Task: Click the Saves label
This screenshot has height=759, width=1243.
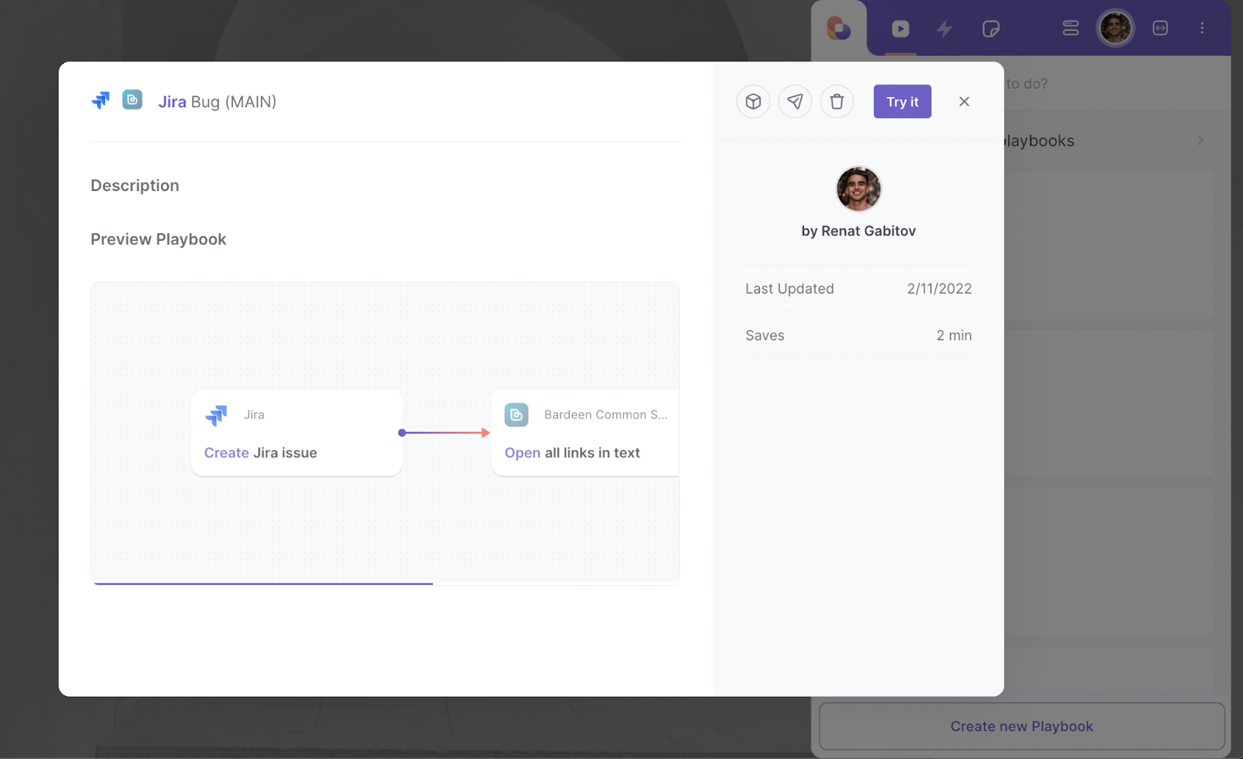Action: pyautogui.click(x=764, y=336)
